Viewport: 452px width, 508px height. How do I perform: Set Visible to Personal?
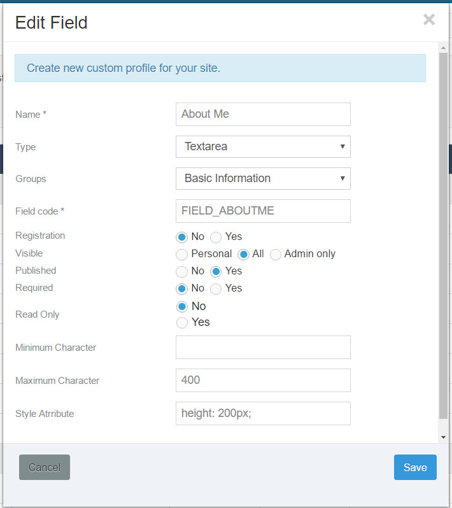181,255
